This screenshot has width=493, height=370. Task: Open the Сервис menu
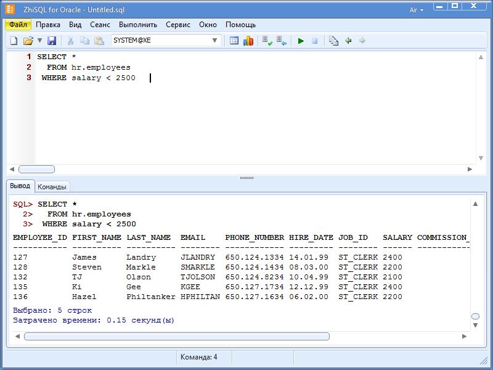click(178, 25)
